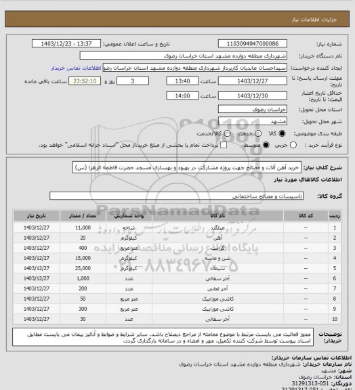Click the تاریخ نیاز column header
This screenshot has width=355, height=390.
37,216
